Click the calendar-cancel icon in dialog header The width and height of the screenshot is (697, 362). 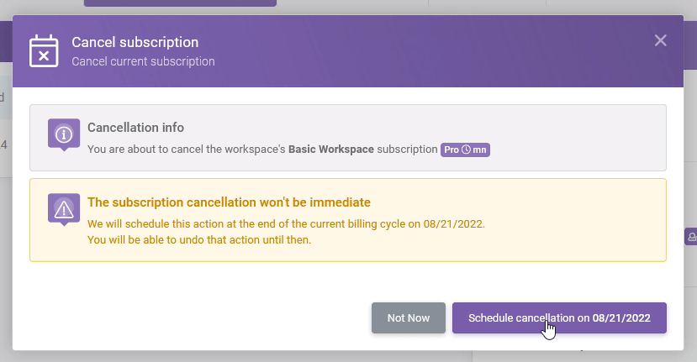pyautogui.click(x=44, y=50)
